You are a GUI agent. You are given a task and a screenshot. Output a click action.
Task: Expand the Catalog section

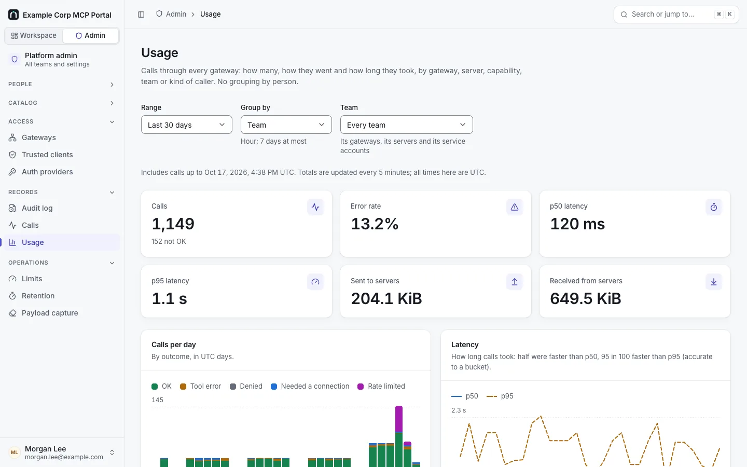point(62,103)
